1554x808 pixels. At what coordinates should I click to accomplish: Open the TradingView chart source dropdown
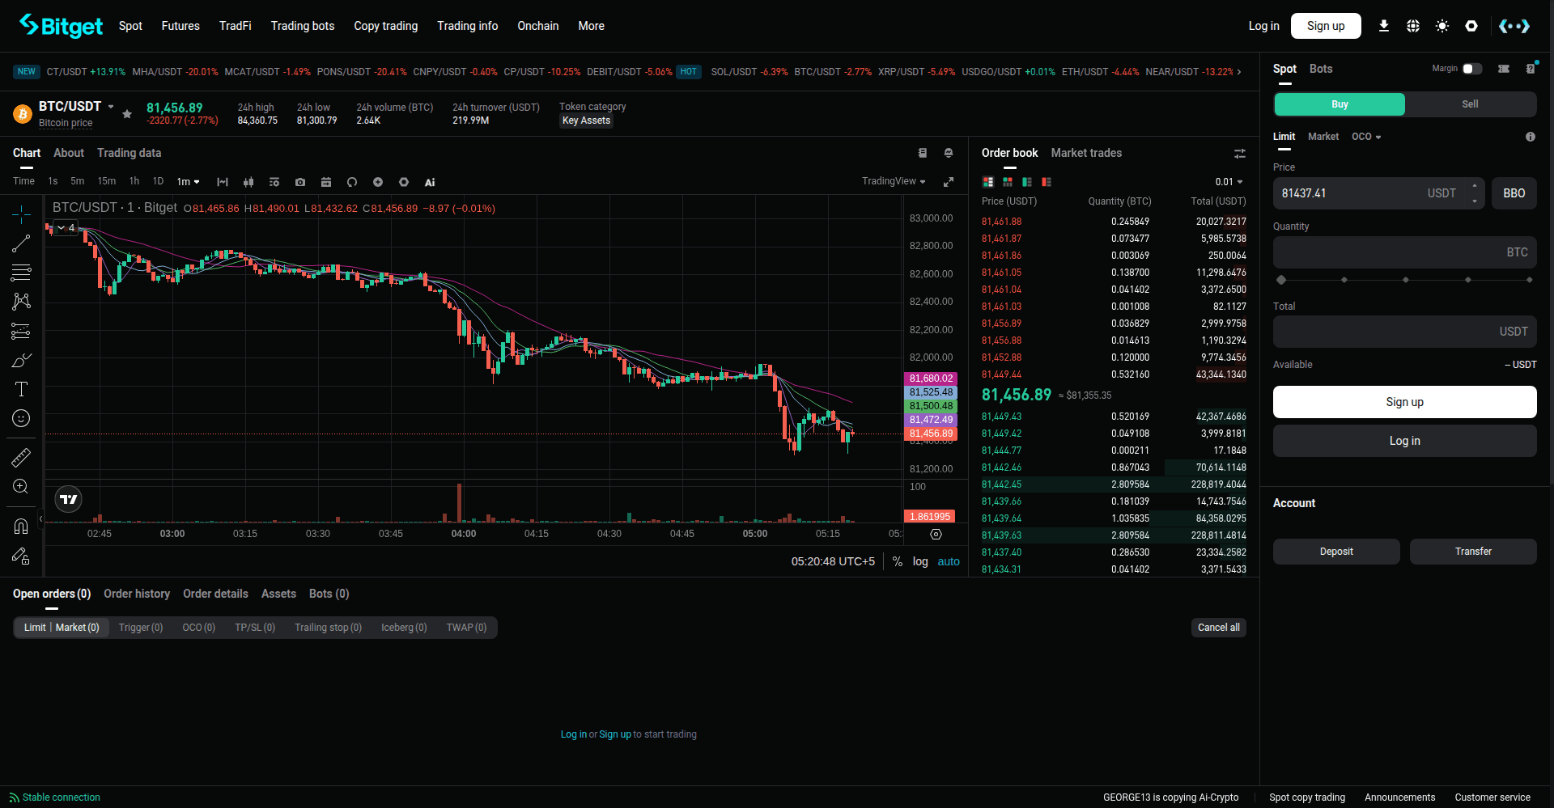point(894,181)
